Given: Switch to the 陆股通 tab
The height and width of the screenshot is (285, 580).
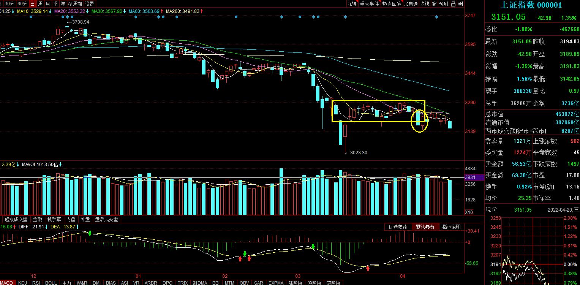Looking at the screenshot, I should click(295, 283).
